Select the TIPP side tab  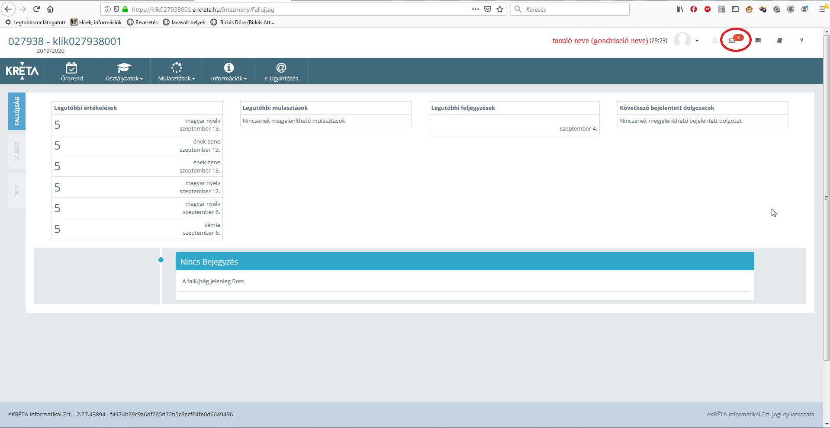[x=17, y=190]
